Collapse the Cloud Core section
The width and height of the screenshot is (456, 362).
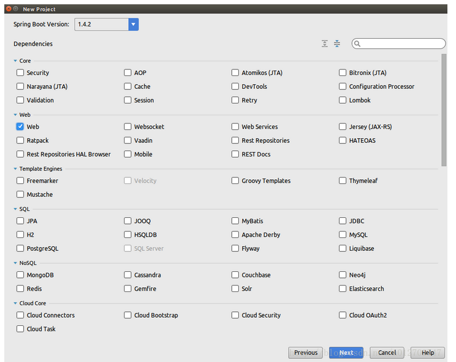pyautogui.click(x=15, y=303)
